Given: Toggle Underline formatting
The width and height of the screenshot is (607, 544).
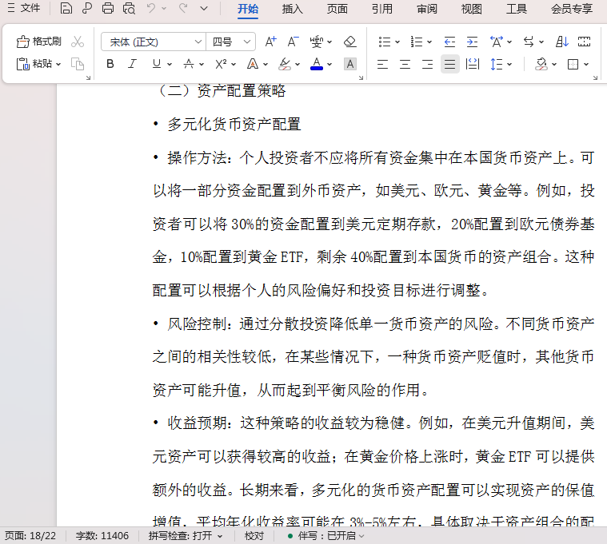Looking at the screenshot, I should 157,64.
